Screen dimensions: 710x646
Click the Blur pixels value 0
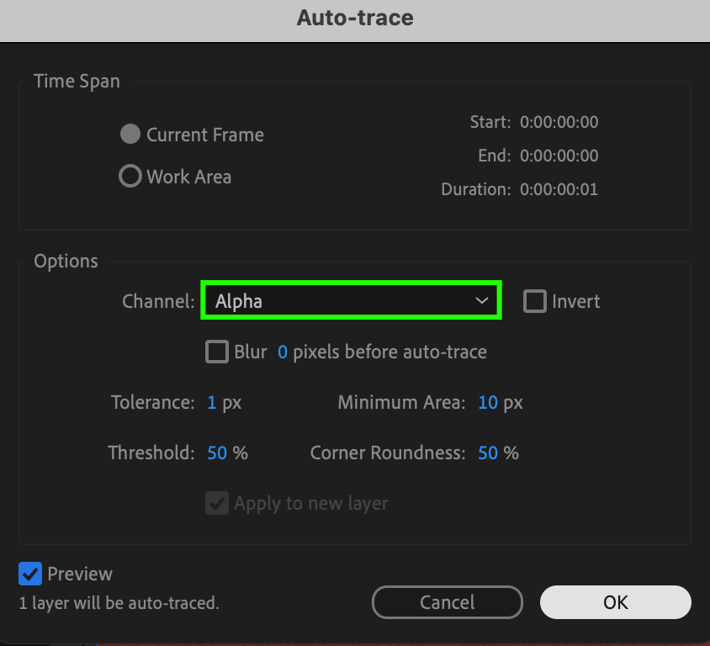283,352
